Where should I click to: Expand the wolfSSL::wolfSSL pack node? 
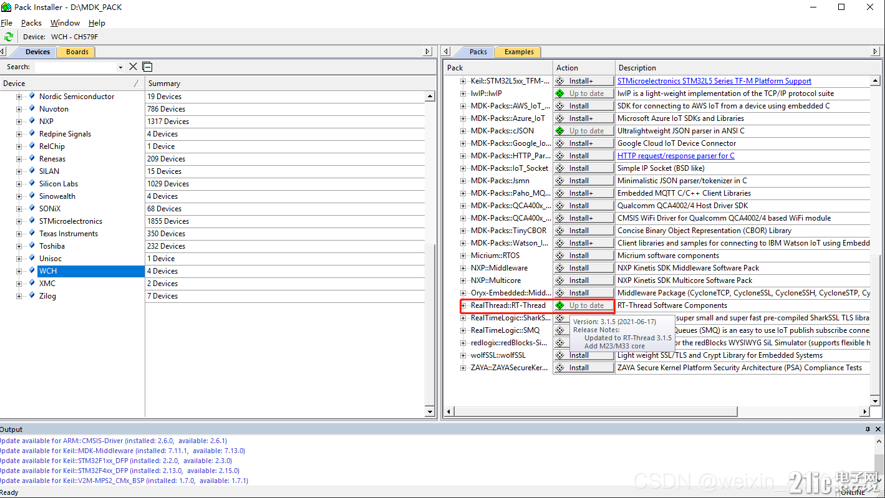pos(463,355)
